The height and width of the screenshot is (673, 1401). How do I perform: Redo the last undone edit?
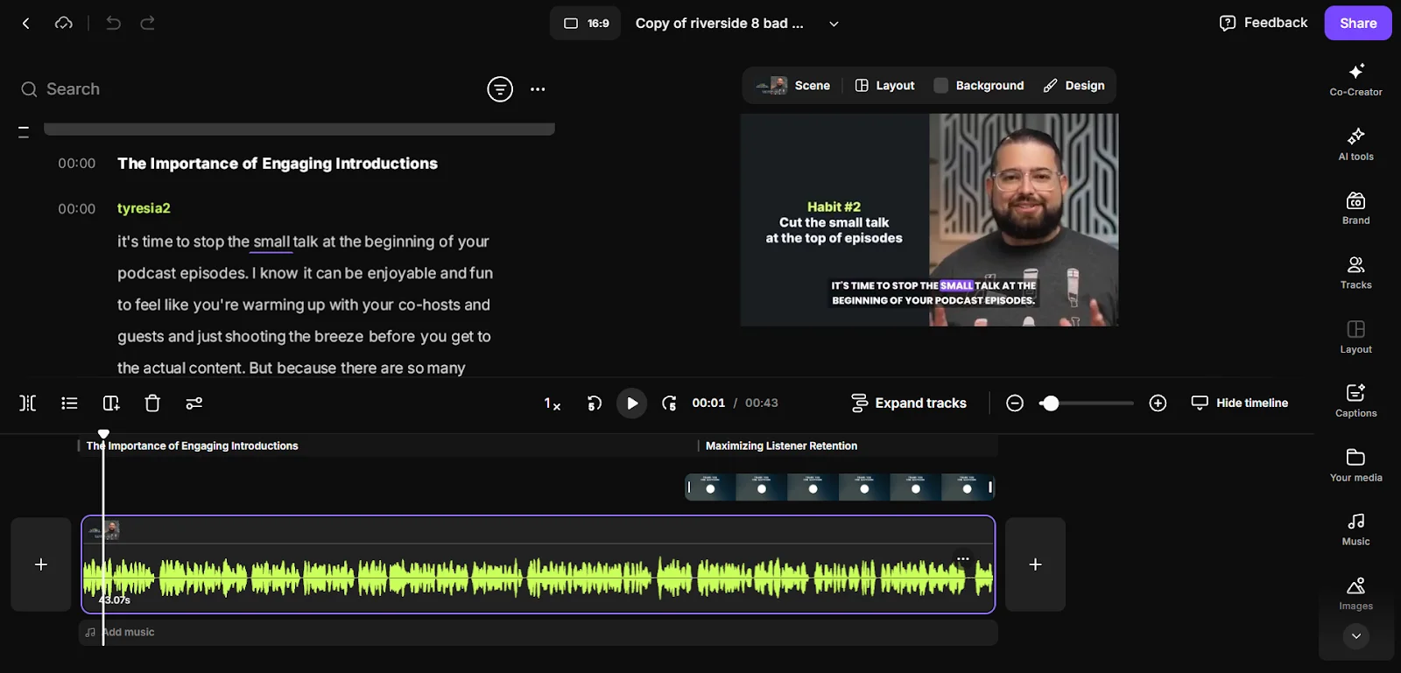click(x=148, y=24)
